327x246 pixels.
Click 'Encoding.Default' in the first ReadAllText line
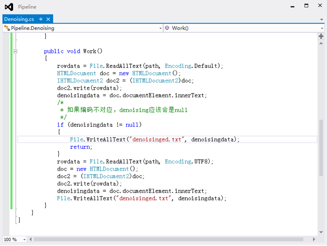[x=191, y=66]
